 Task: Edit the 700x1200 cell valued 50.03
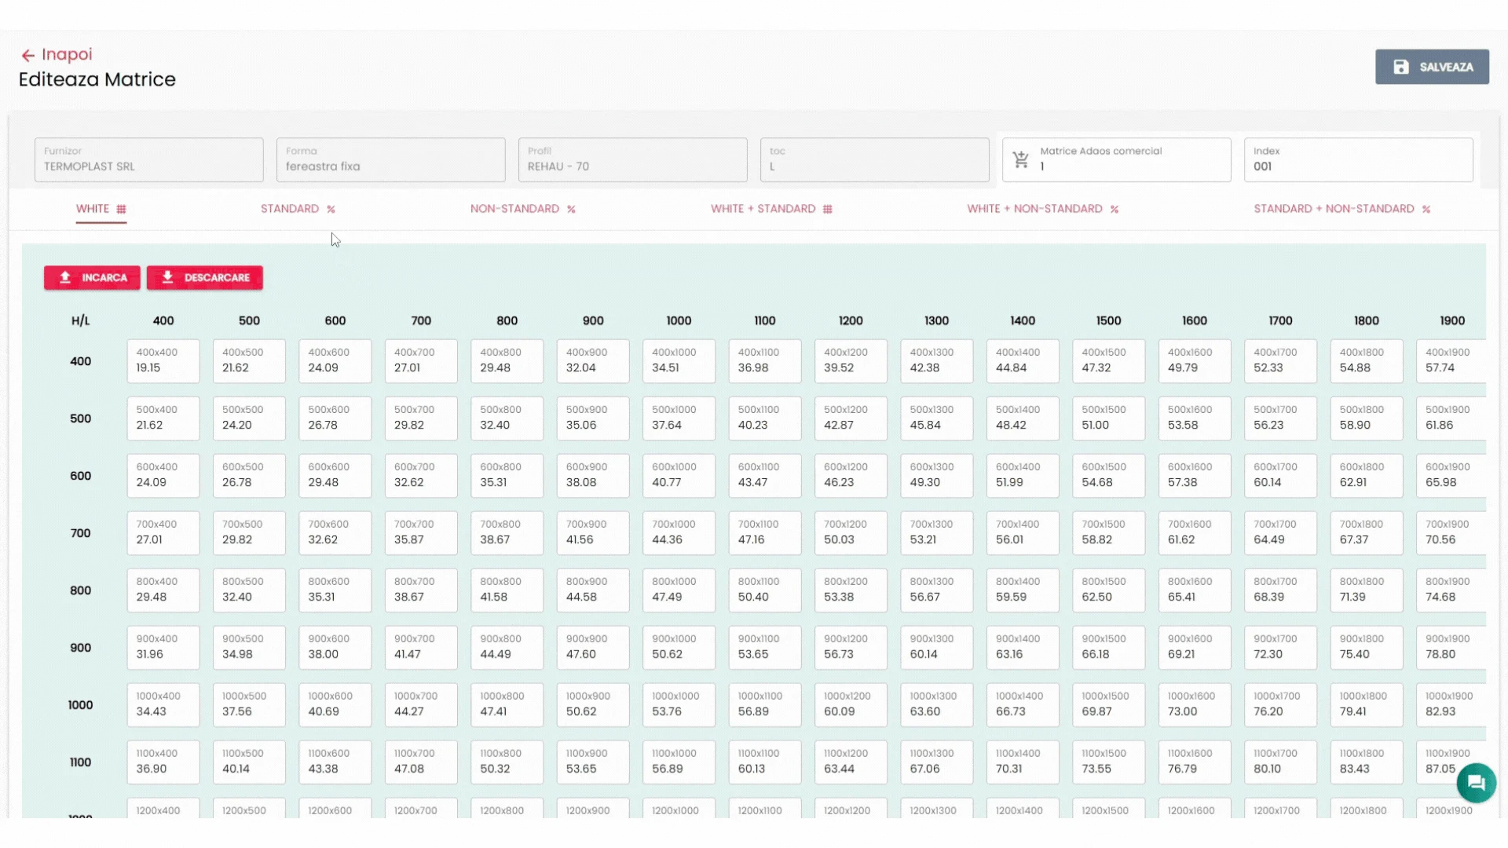pyautogui.click(x=851, y=533)
